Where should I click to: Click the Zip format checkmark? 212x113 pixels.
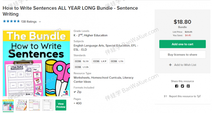pyautogui.click(x=75, y=92)
